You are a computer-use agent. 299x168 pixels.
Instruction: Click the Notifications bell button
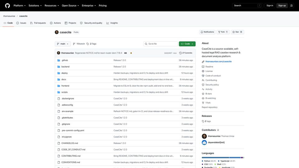point(207,32)
